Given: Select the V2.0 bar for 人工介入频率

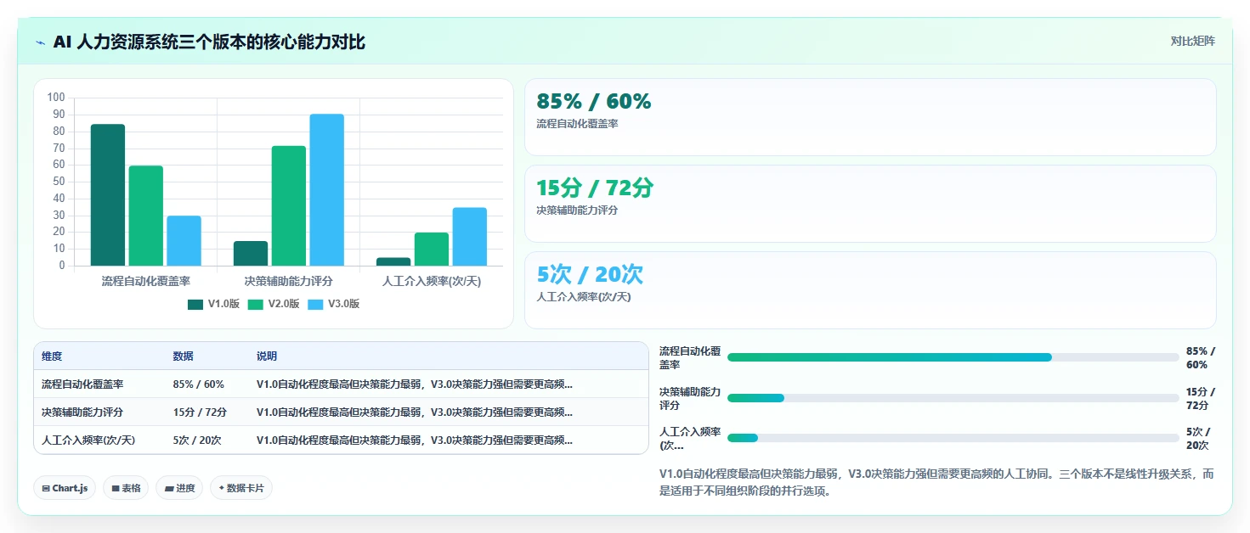Looking at the screenshot, I should pos(432,250).
